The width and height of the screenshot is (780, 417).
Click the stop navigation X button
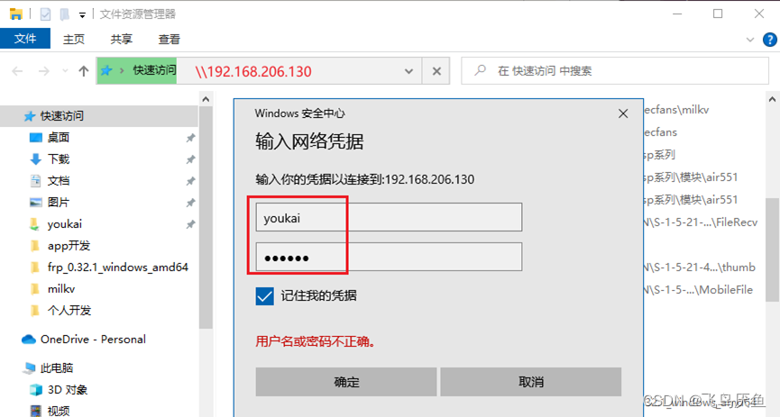pos(436,71)
